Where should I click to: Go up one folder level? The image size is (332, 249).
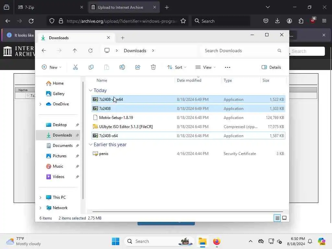pos(75,51)
